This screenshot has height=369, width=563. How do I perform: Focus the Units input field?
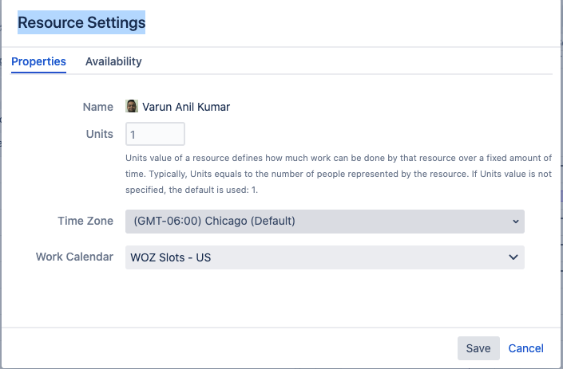156,134
